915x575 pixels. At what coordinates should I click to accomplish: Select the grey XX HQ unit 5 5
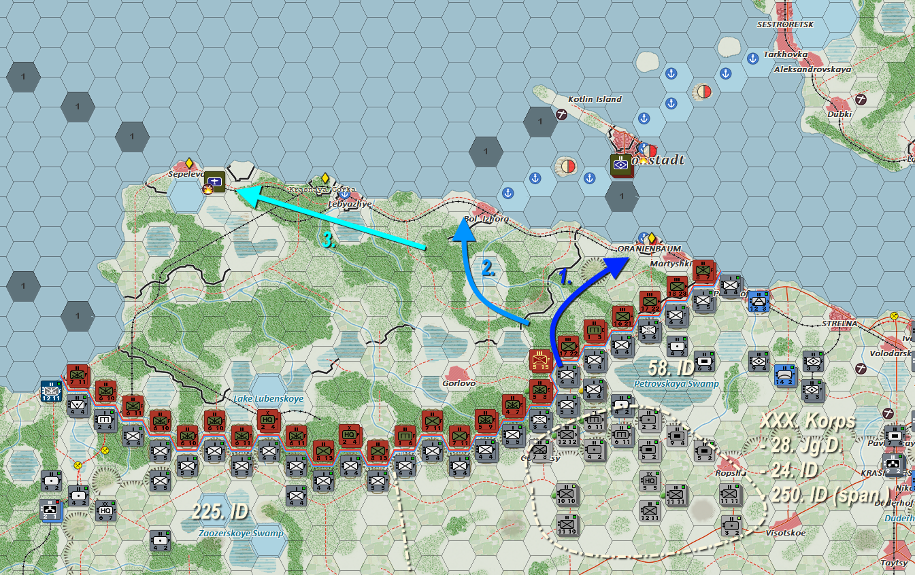pyautogui.click(x=649, y=481)
